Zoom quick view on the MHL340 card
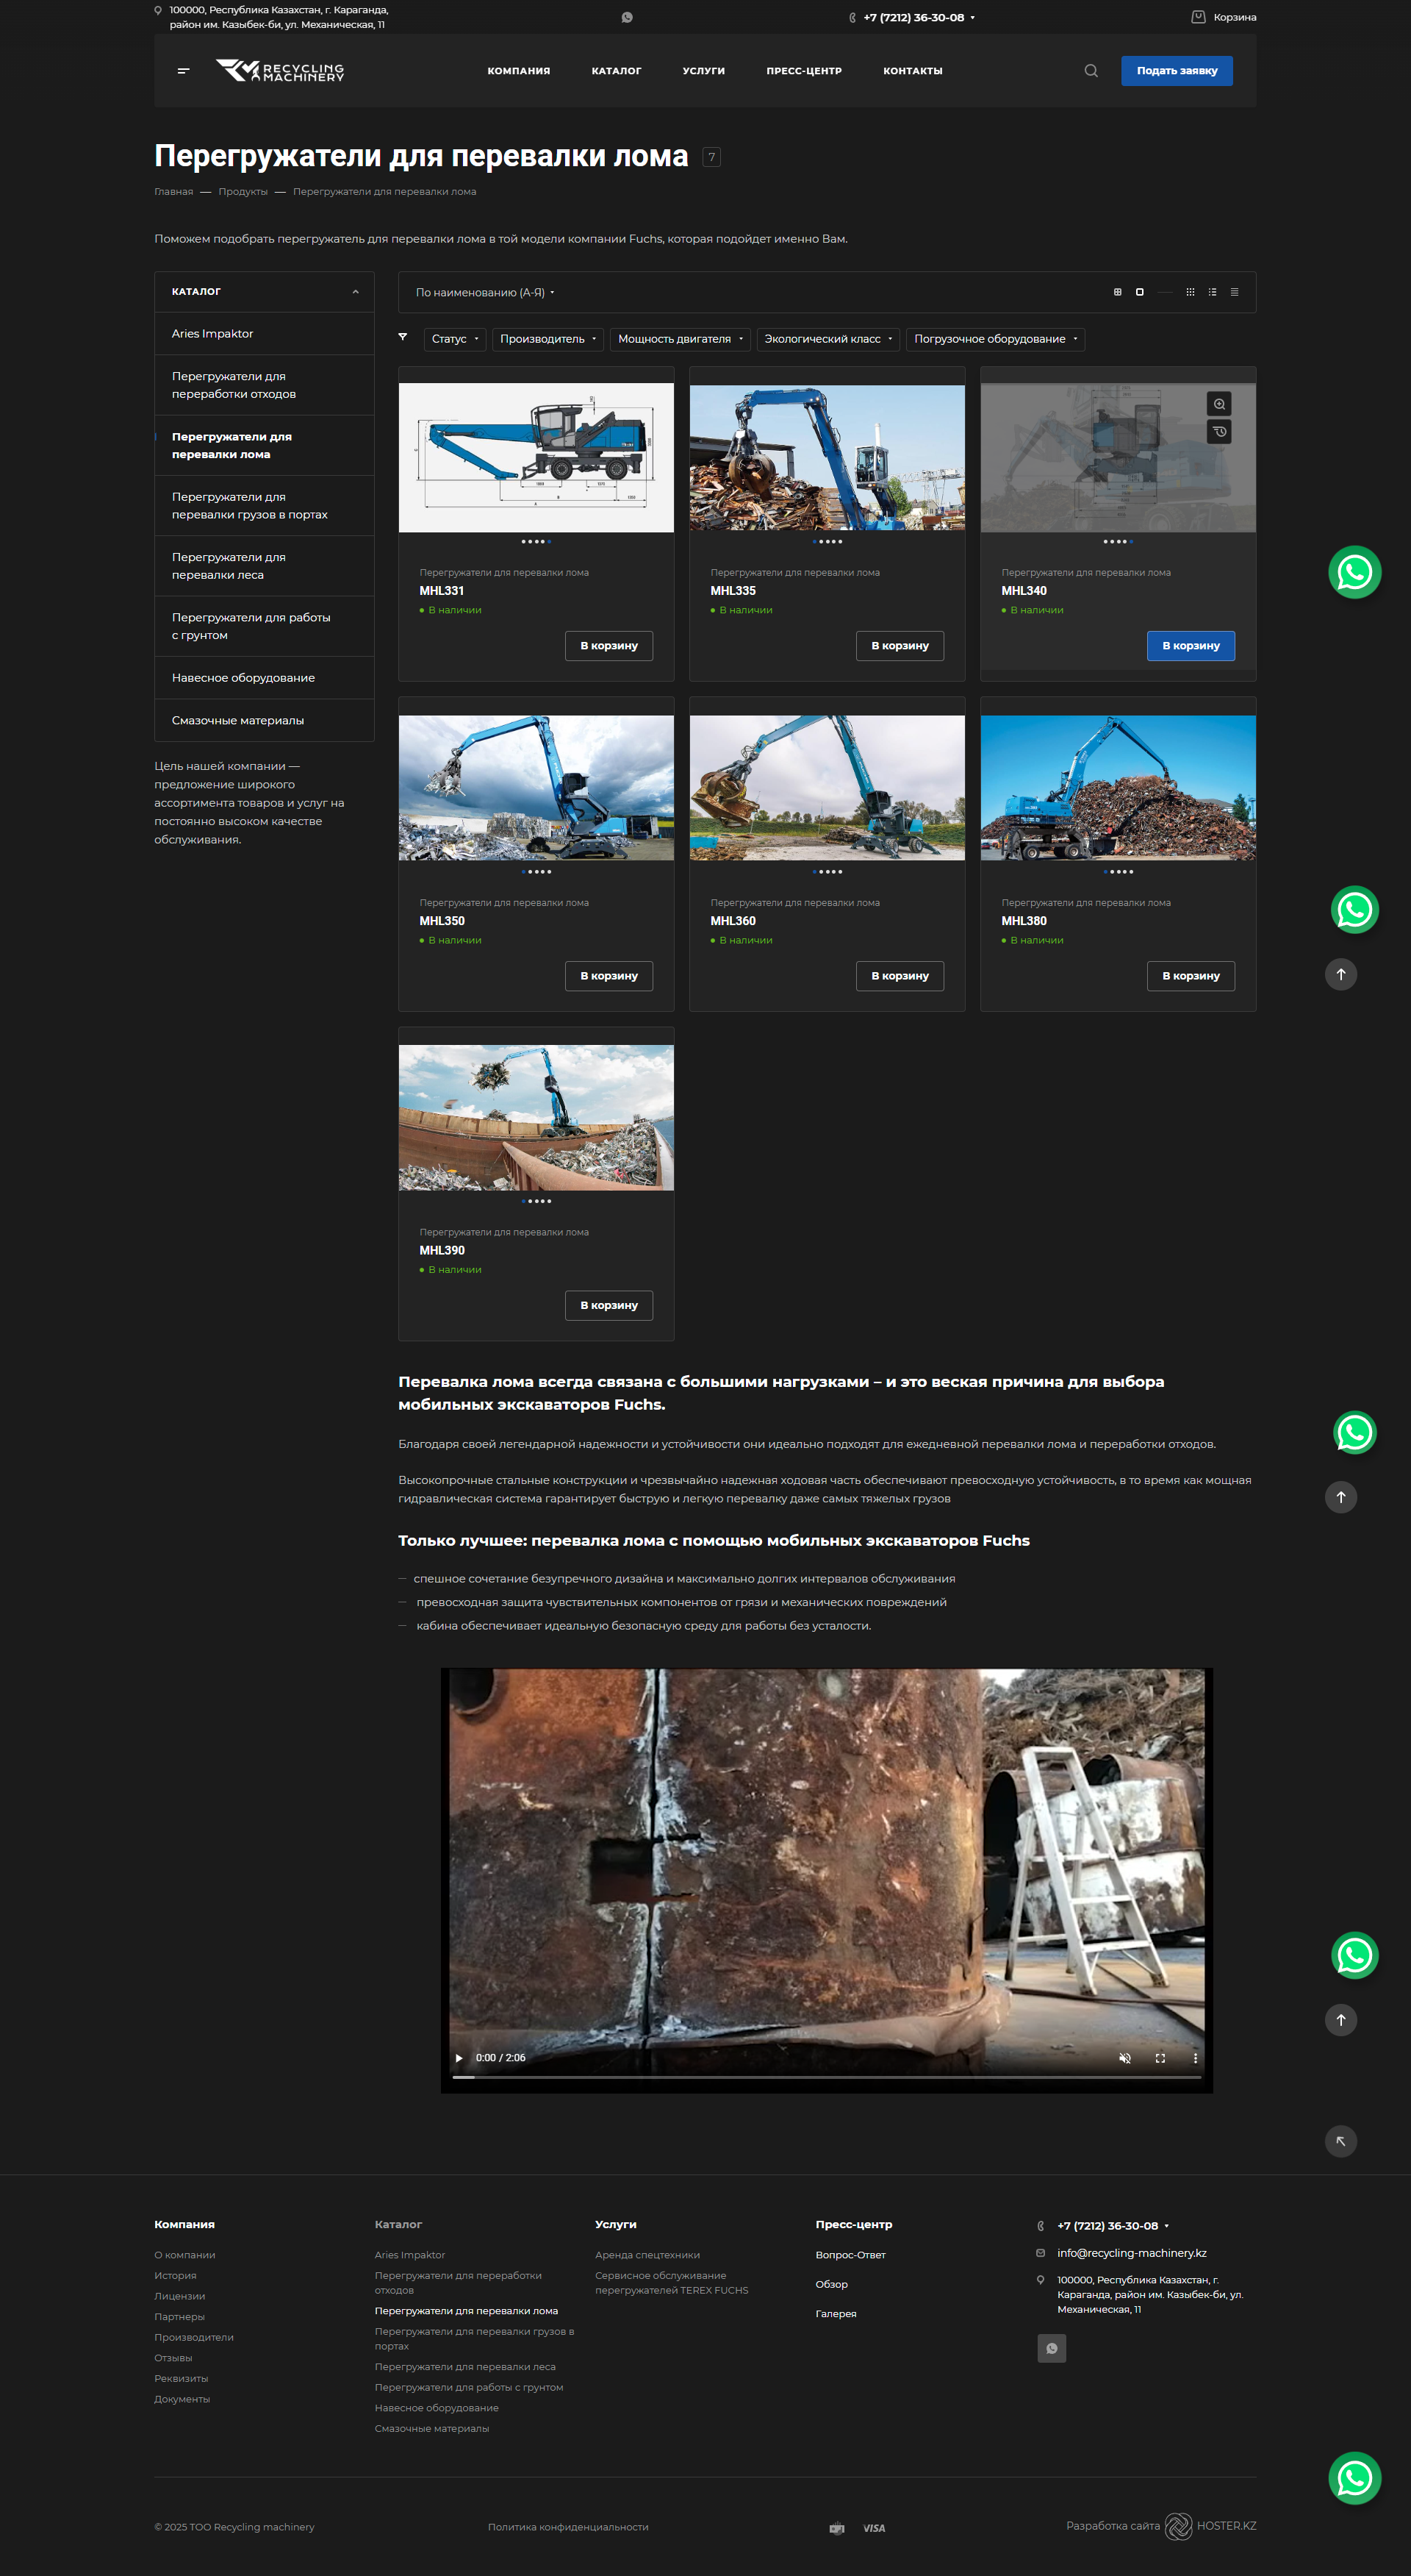The width and height of the screenshot is (1411, 2576). [1219, 404]
